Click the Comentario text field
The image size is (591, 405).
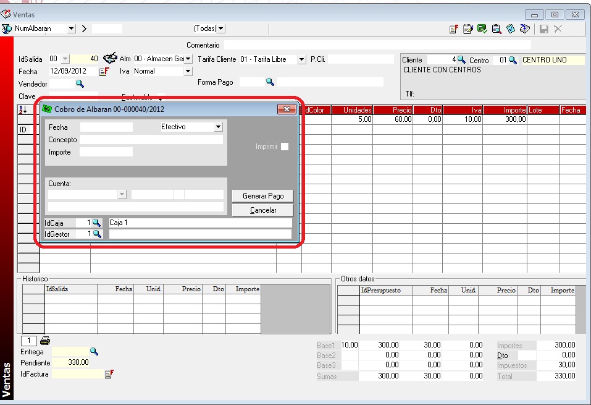(377, 45)
